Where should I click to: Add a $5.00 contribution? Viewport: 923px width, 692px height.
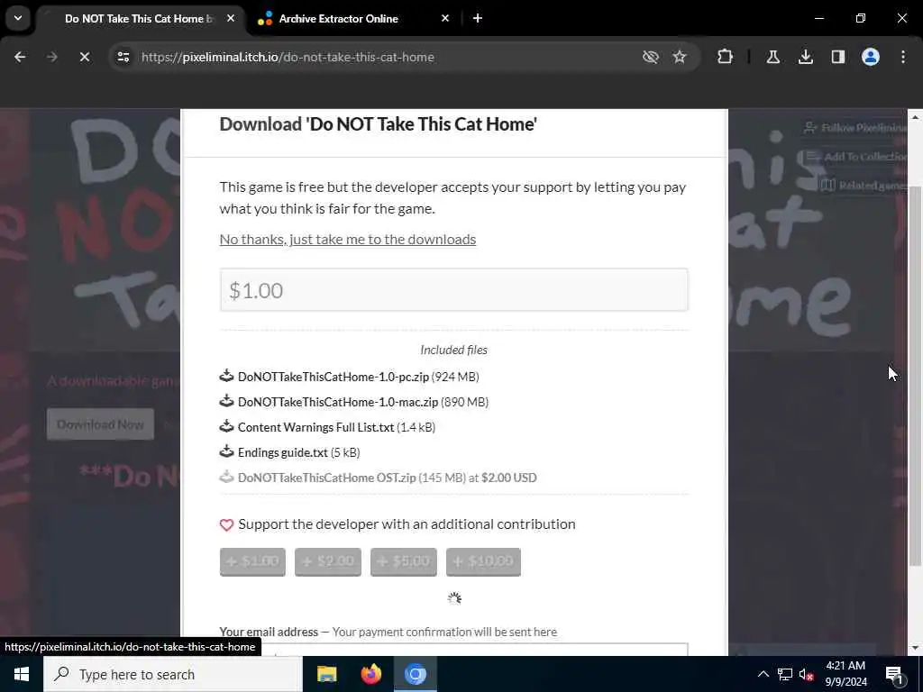tap(404, 561)
